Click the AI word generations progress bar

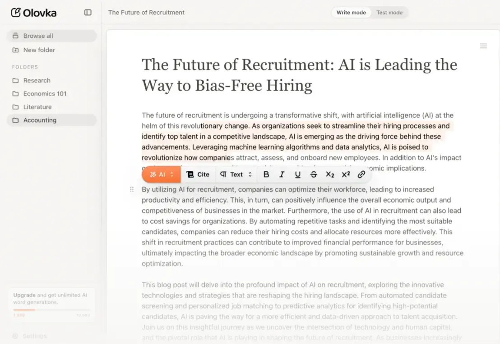click(51, 309)
